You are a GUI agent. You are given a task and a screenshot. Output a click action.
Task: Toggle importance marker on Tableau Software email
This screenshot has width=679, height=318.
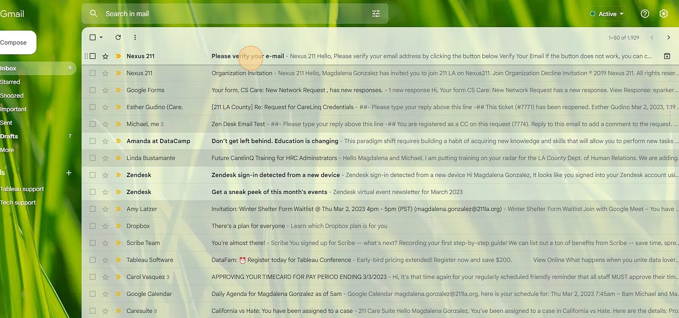pyautogui.click(x=118, y=260)
